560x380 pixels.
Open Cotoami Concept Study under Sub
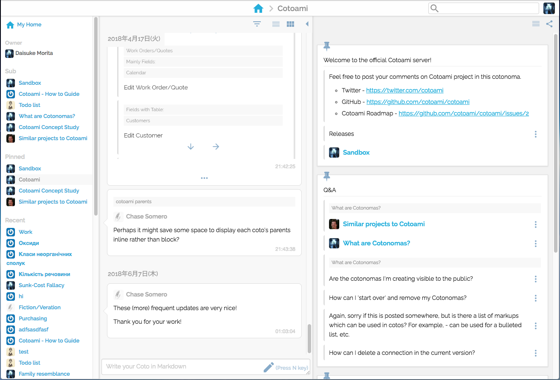49,127
